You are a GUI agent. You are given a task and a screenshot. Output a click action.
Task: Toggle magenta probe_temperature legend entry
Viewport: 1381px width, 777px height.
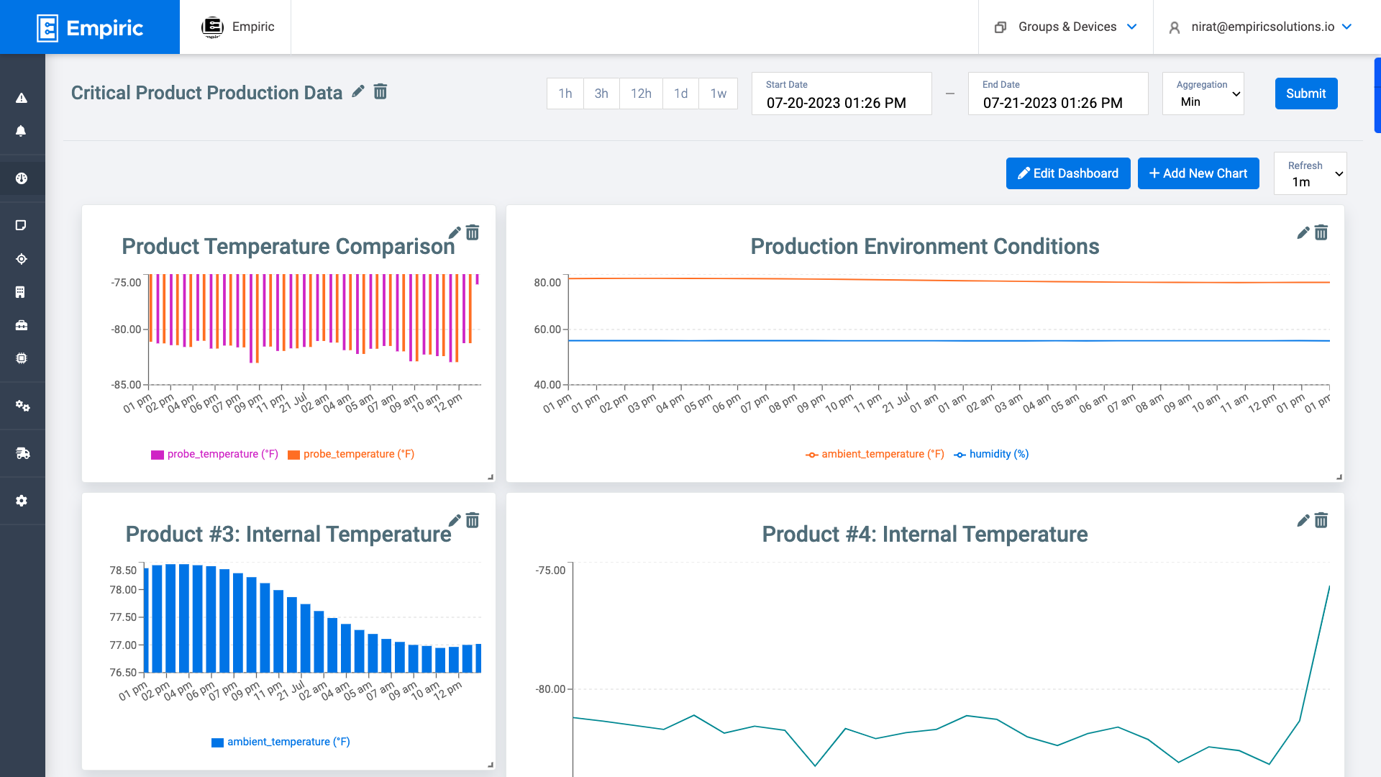coord(214,454)
